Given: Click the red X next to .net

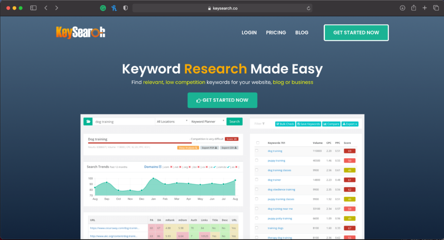Looking at the screenshot, I should (x=180, y=167).
